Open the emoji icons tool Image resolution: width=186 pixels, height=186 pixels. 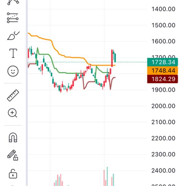(13, 71)
